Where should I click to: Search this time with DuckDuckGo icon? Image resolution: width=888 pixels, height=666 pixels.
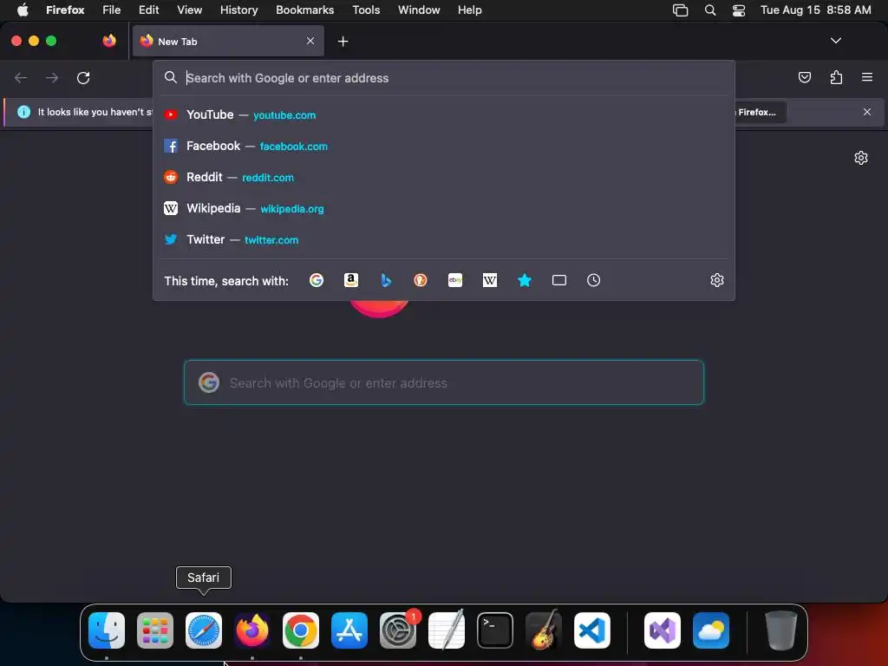pyautogui.click(x=421, y=280)
